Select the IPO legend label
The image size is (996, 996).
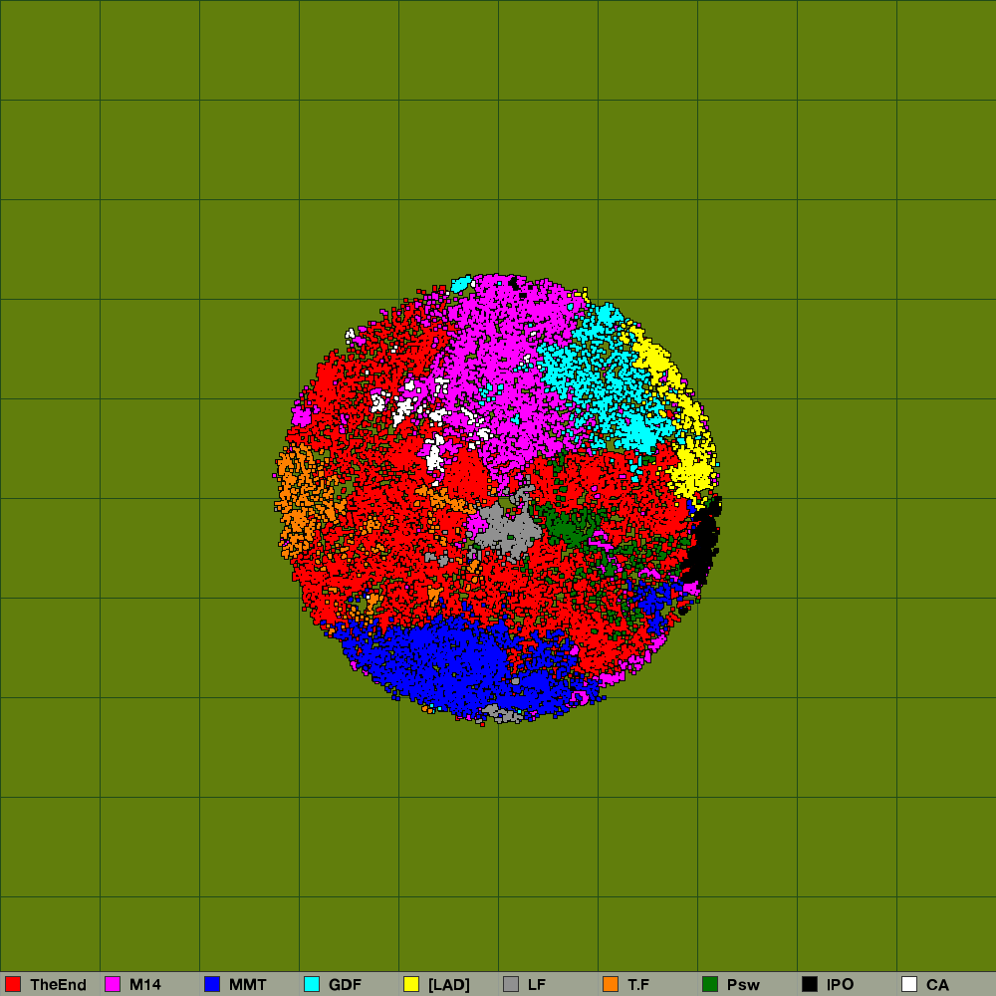(x=841, y=985)
